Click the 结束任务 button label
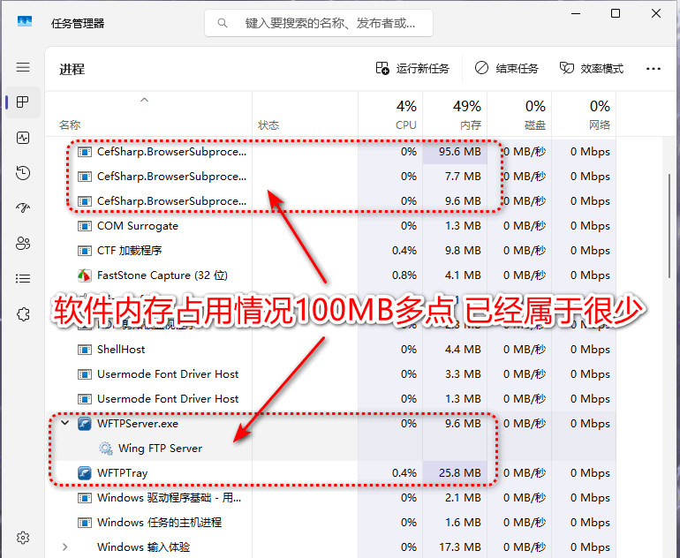Screen dimensions: 680x558 [x=517, y=69]
